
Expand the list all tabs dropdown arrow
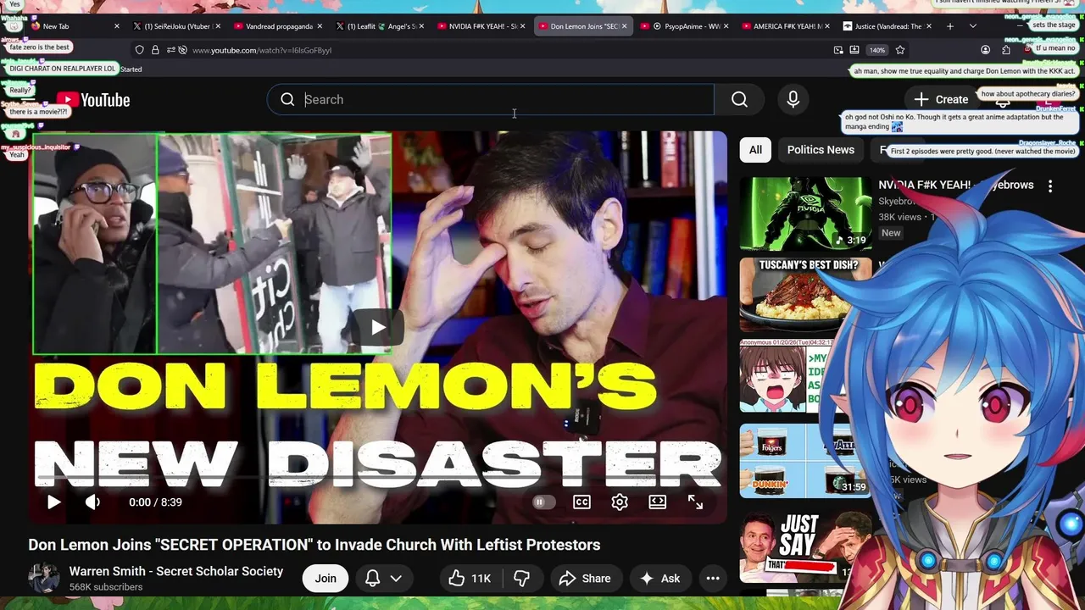click(x=973, y=26)
